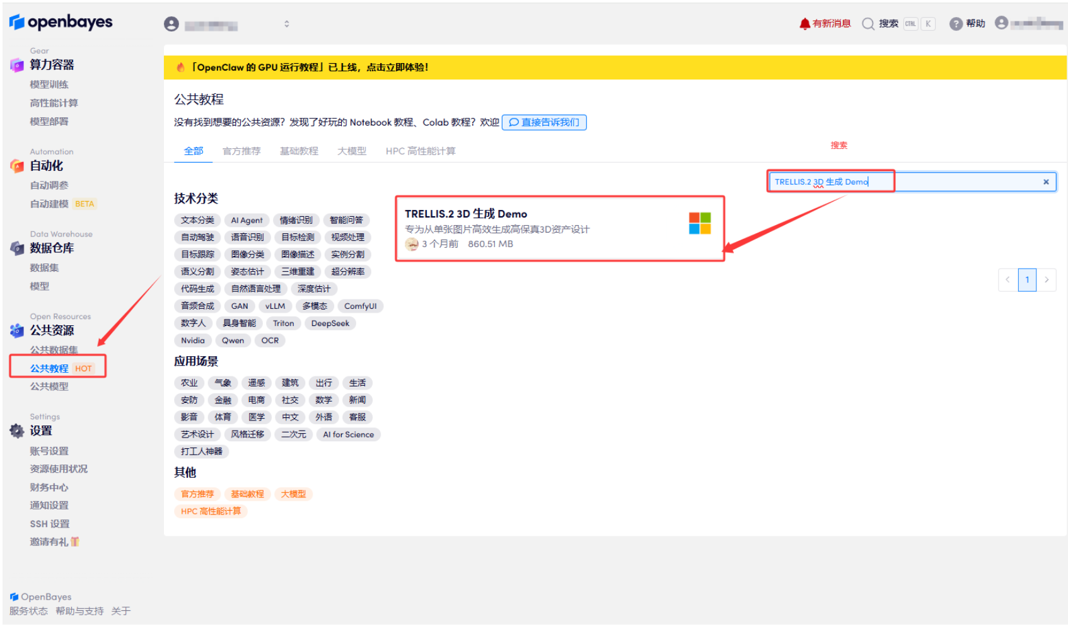The width and height of the screenshot is (1068, 626).
Task: Open the 算力容器 Gear icon
Action: click(17, 65)
